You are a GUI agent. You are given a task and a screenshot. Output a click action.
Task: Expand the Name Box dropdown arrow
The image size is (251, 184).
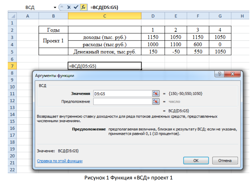55,7
